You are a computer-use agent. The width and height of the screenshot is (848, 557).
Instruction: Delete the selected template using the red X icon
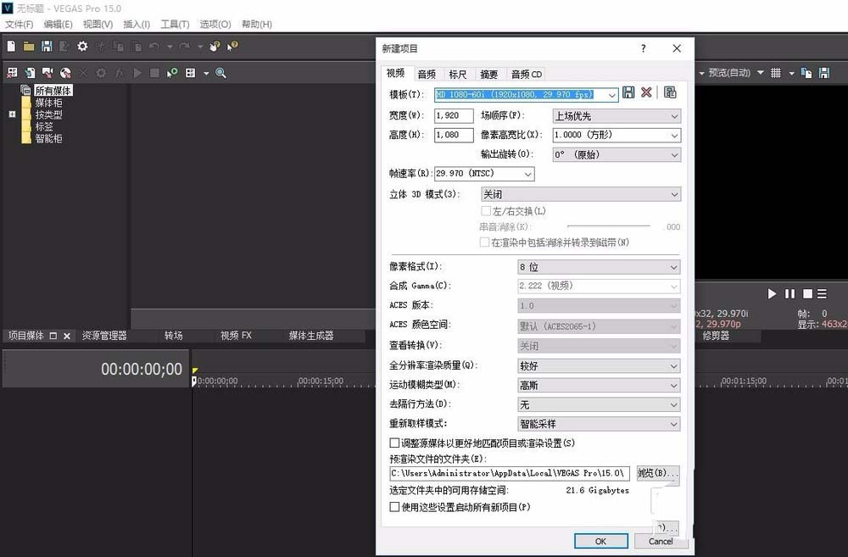[x=645, y=92]
